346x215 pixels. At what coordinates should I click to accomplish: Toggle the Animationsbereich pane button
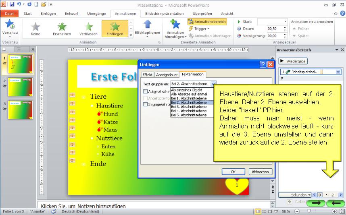click(207, 22)
